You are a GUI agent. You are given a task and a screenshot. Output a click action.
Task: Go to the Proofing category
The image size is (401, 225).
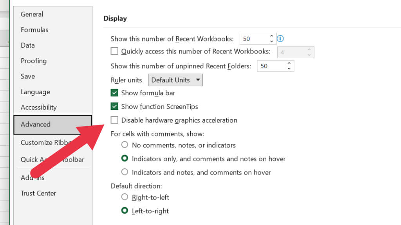(x=34, y=61)
